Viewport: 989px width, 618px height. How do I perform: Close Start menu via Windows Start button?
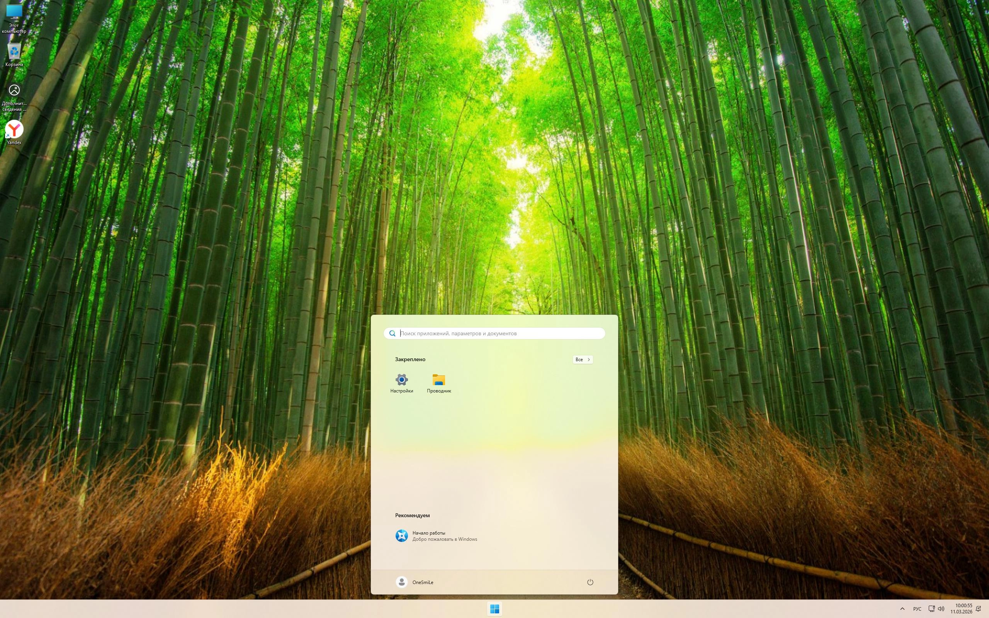[494, 609]
